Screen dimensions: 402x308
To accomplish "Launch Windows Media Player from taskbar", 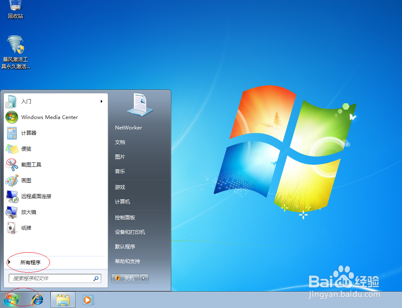I will tap(88, 300).
